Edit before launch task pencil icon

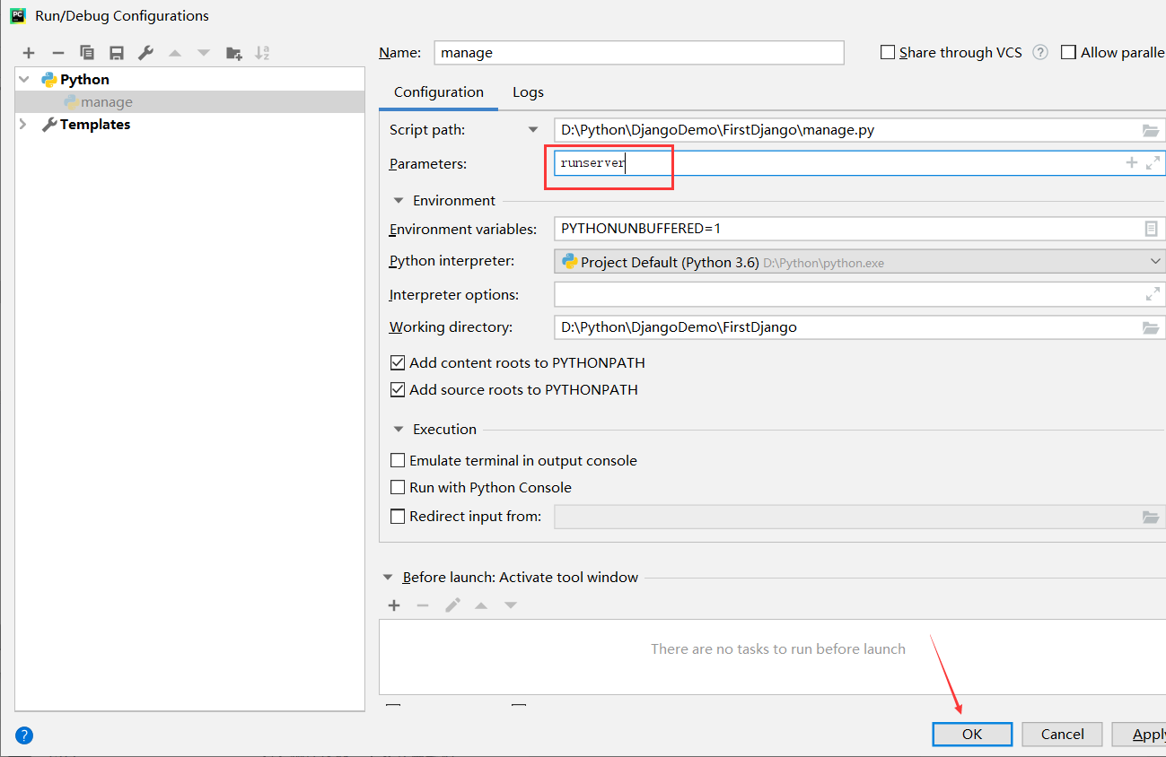452,605
